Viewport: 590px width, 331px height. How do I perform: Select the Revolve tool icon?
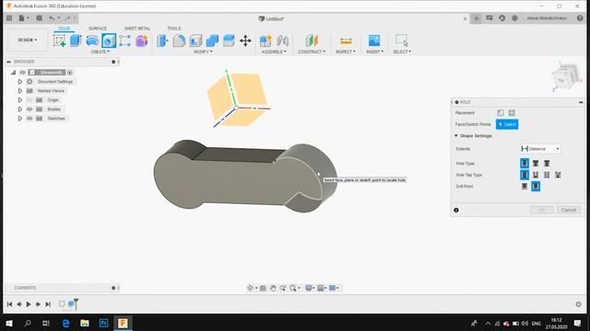(92, 40)
